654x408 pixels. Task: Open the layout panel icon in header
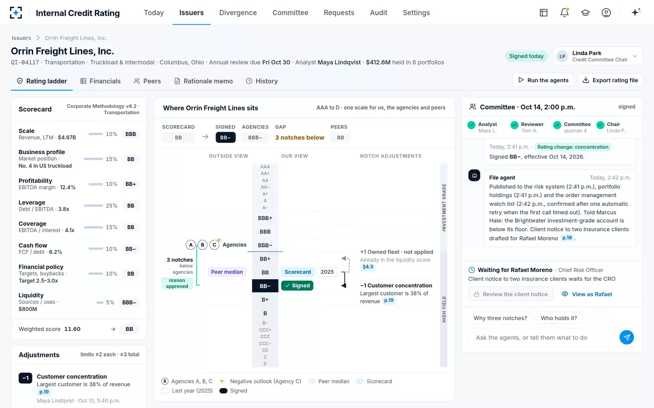pos(544,13)
